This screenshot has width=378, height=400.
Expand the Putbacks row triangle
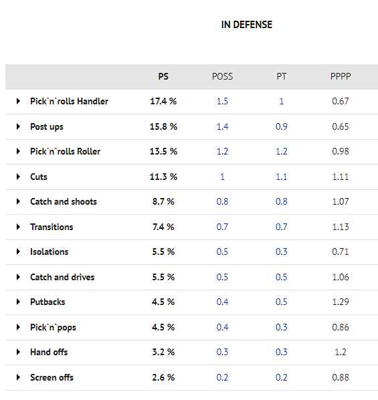point(18,302)
